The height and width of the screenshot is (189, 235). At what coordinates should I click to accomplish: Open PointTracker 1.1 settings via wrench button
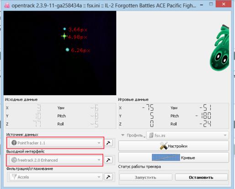[108, 143]
